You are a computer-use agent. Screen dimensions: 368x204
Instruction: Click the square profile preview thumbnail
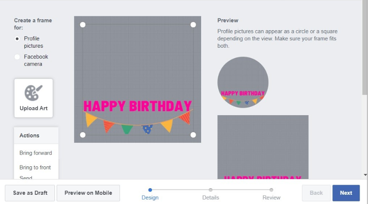point(263,147)
